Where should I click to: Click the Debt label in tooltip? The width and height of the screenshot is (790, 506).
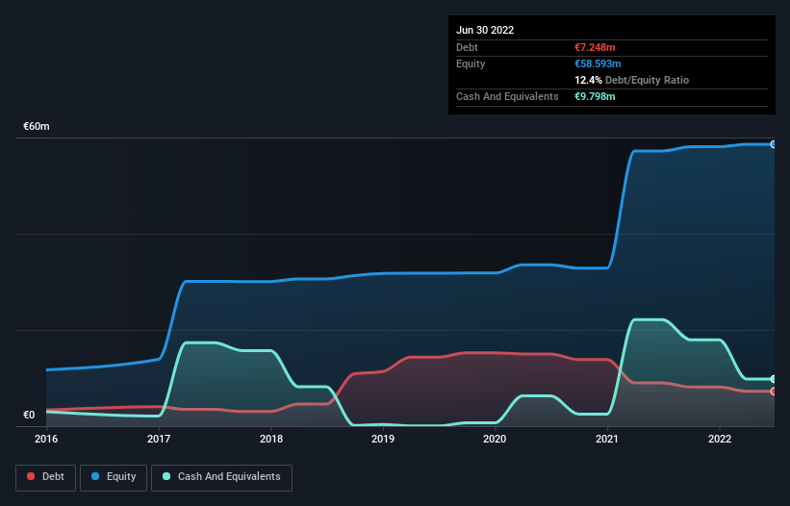click(x=467, y=47)
